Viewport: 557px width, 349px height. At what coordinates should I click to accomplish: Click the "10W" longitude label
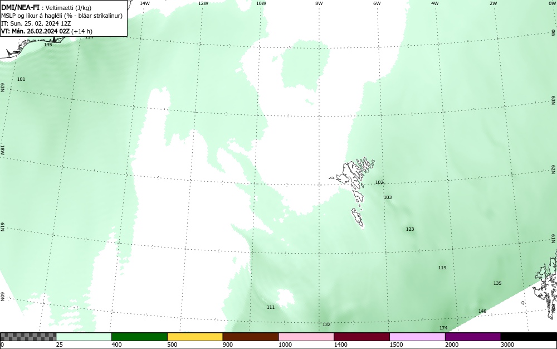click(261, 3)
